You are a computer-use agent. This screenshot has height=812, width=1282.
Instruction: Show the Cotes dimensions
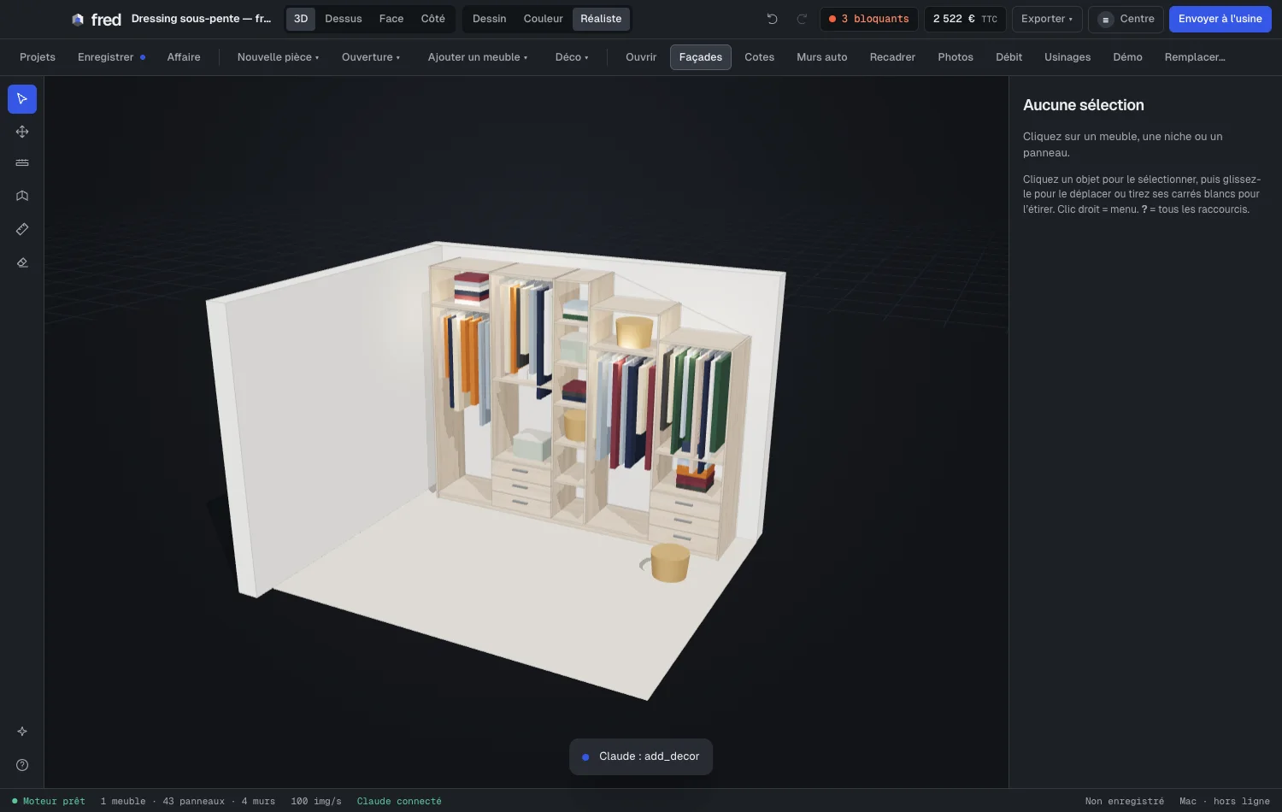click(760, 57)
